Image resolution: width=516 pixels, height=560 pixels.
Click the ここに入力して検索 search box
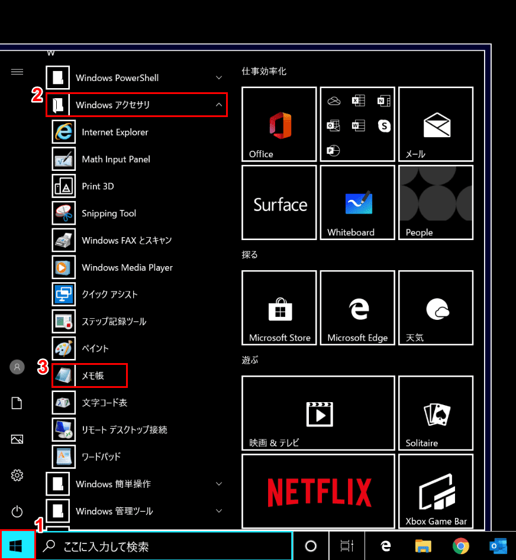(165, 546)
